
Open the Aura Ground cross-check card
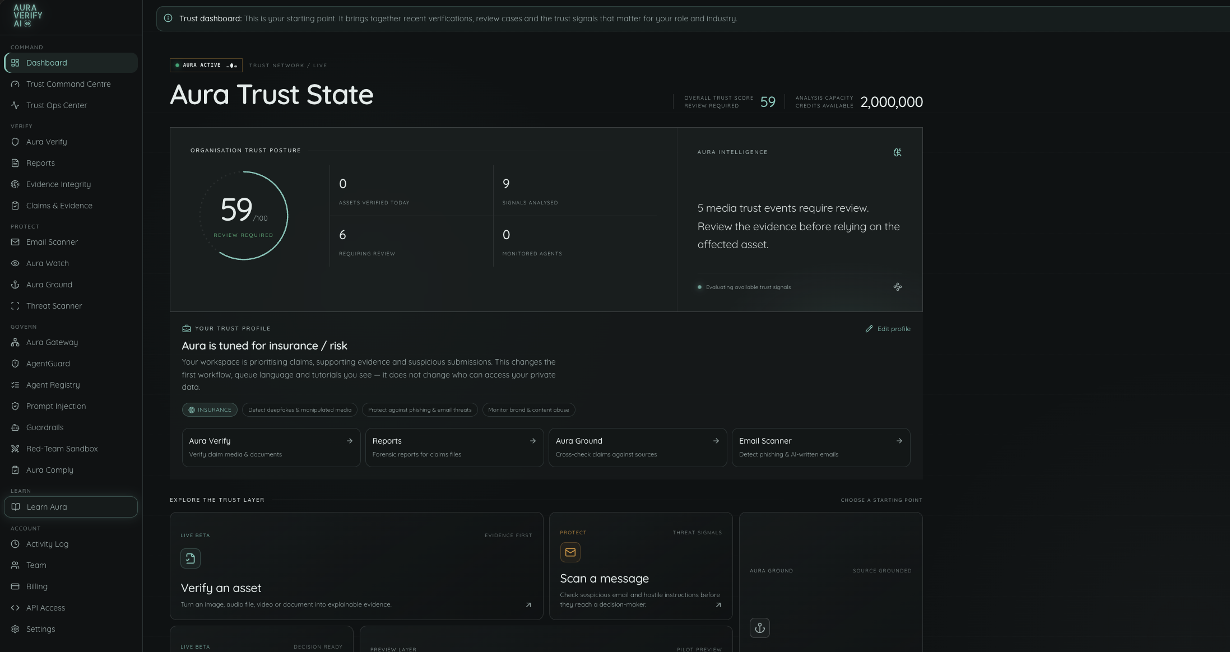(638, 448)
